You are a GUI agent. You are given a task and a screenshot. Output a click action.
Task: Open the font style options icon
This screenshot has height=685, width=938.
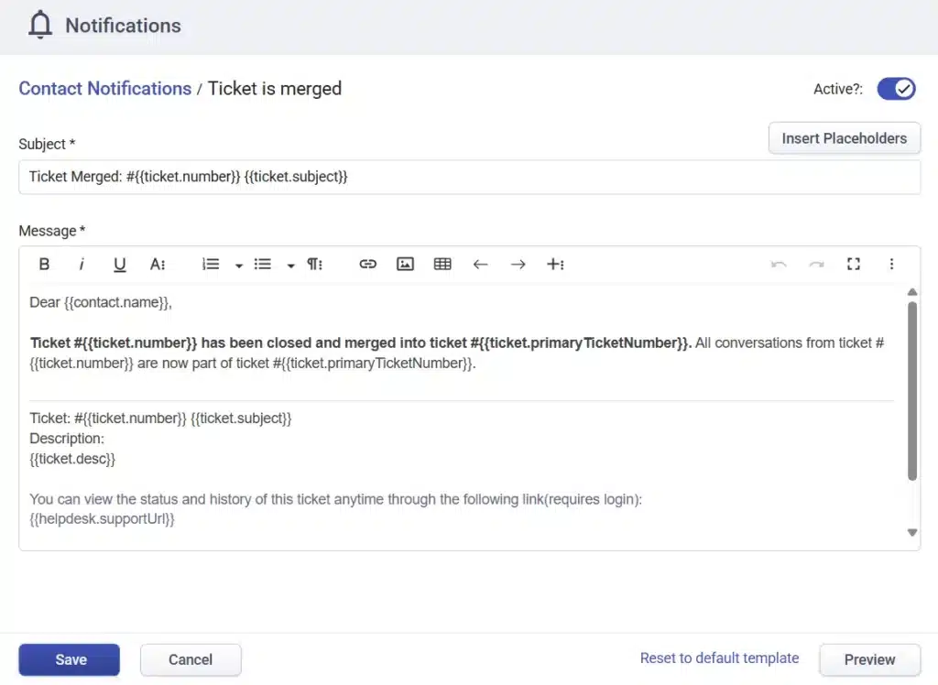158,264
